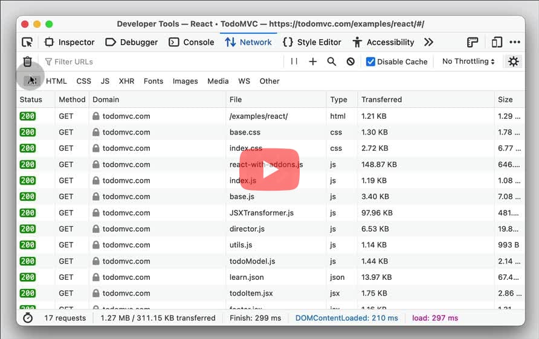Expand the more tools chevron
539x339 pixels.
pyautogui.click(x=428, y=42)
